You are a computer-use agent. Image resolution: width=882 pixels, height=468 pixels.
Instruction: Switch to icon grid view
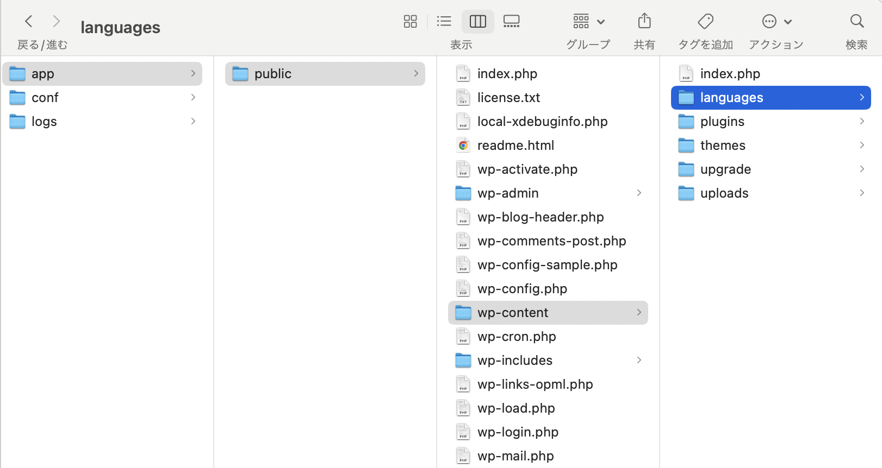coord(410,22)
